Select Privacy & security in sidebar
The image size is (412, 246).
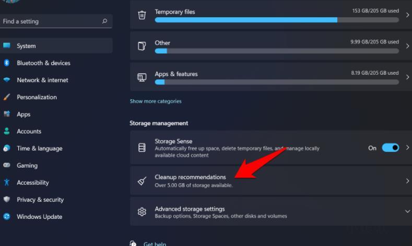tap(40, 200)
